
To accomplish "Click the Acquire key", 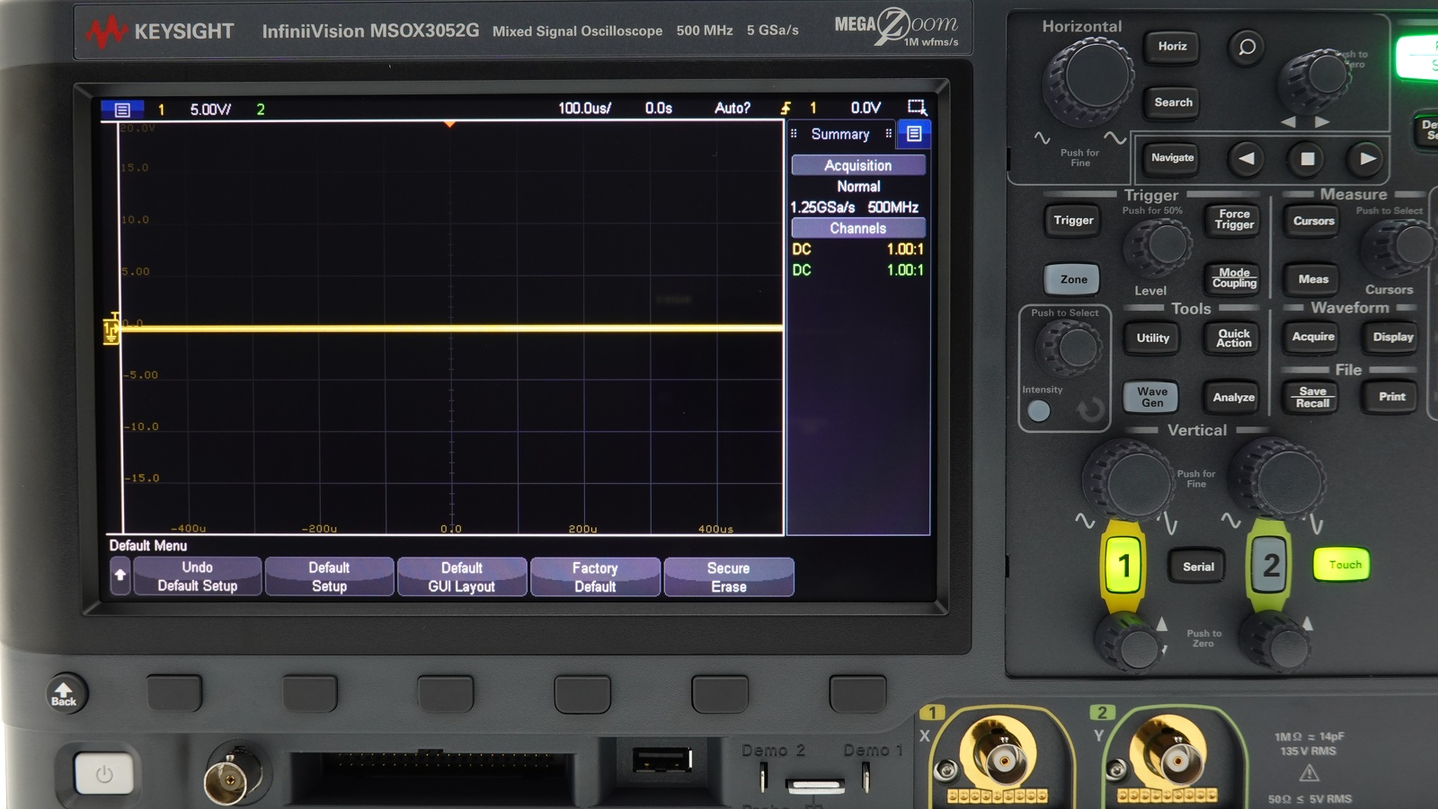I will coord(1313,338).
